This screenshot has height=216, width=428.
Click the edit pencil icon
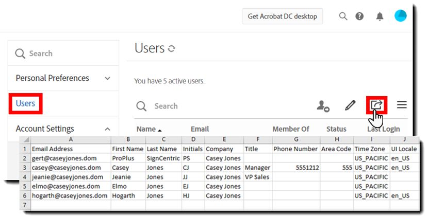[x=351, y=106]
